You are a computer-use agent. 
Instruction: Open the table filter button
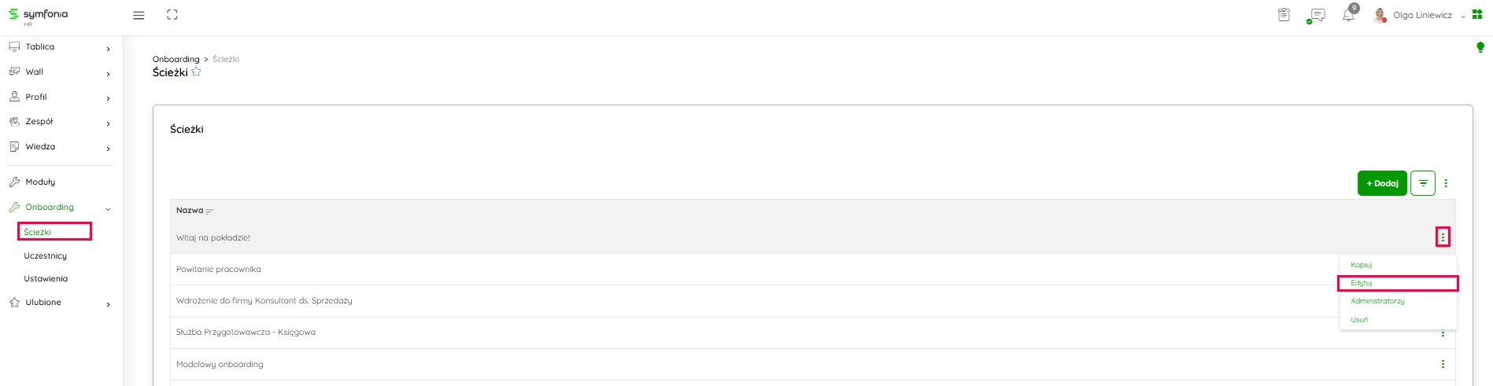pos(1423,183)
